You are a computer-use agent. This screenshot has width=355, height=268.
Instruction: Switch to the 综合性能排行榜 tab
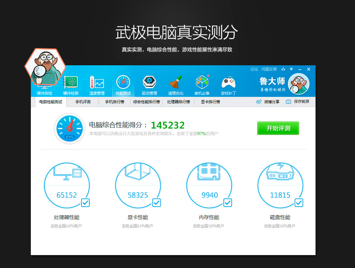coord(147,102)
